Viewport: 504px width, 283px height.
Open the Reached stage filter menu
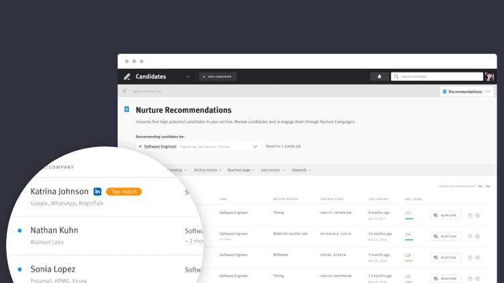click(x=241, y=170)
